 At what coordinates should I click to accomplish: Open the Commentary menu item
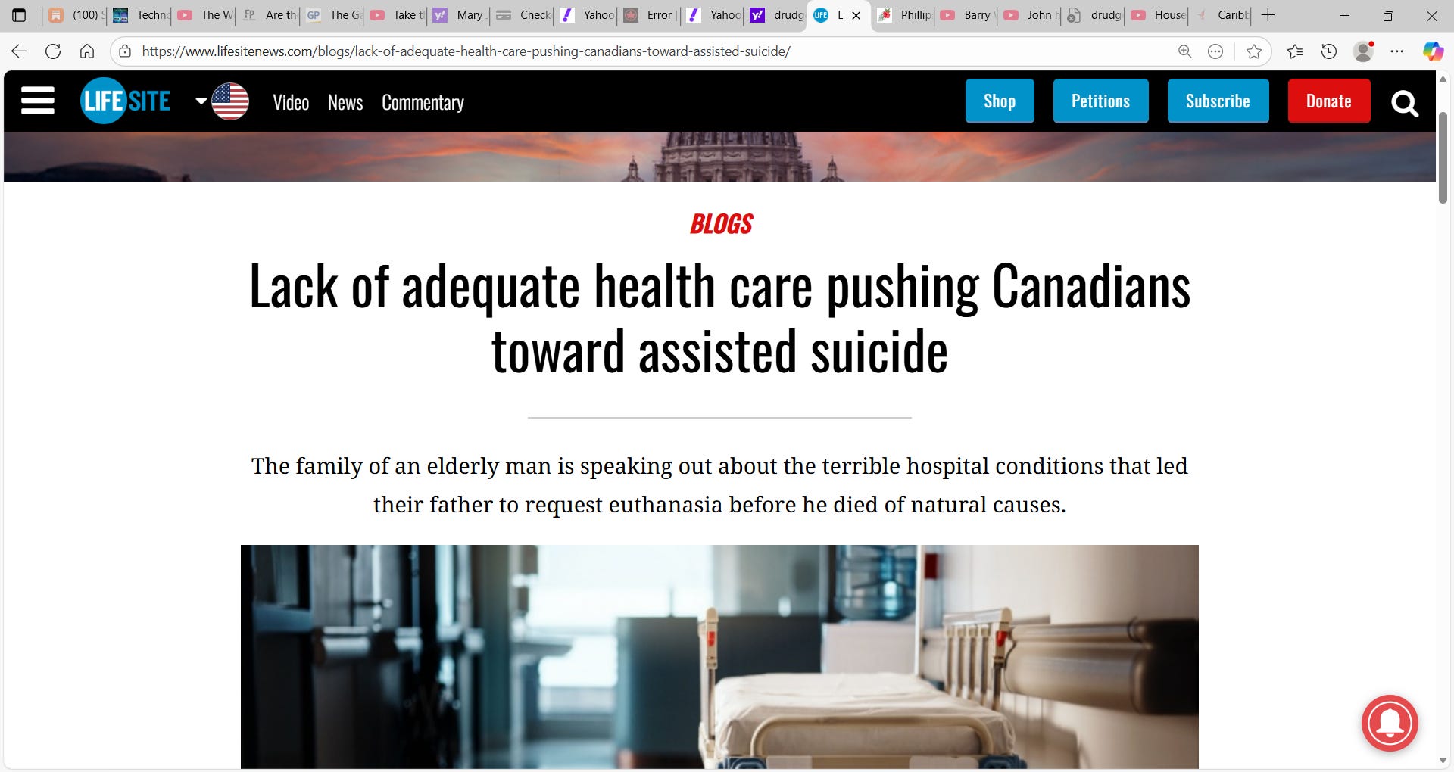pos(423,103)
